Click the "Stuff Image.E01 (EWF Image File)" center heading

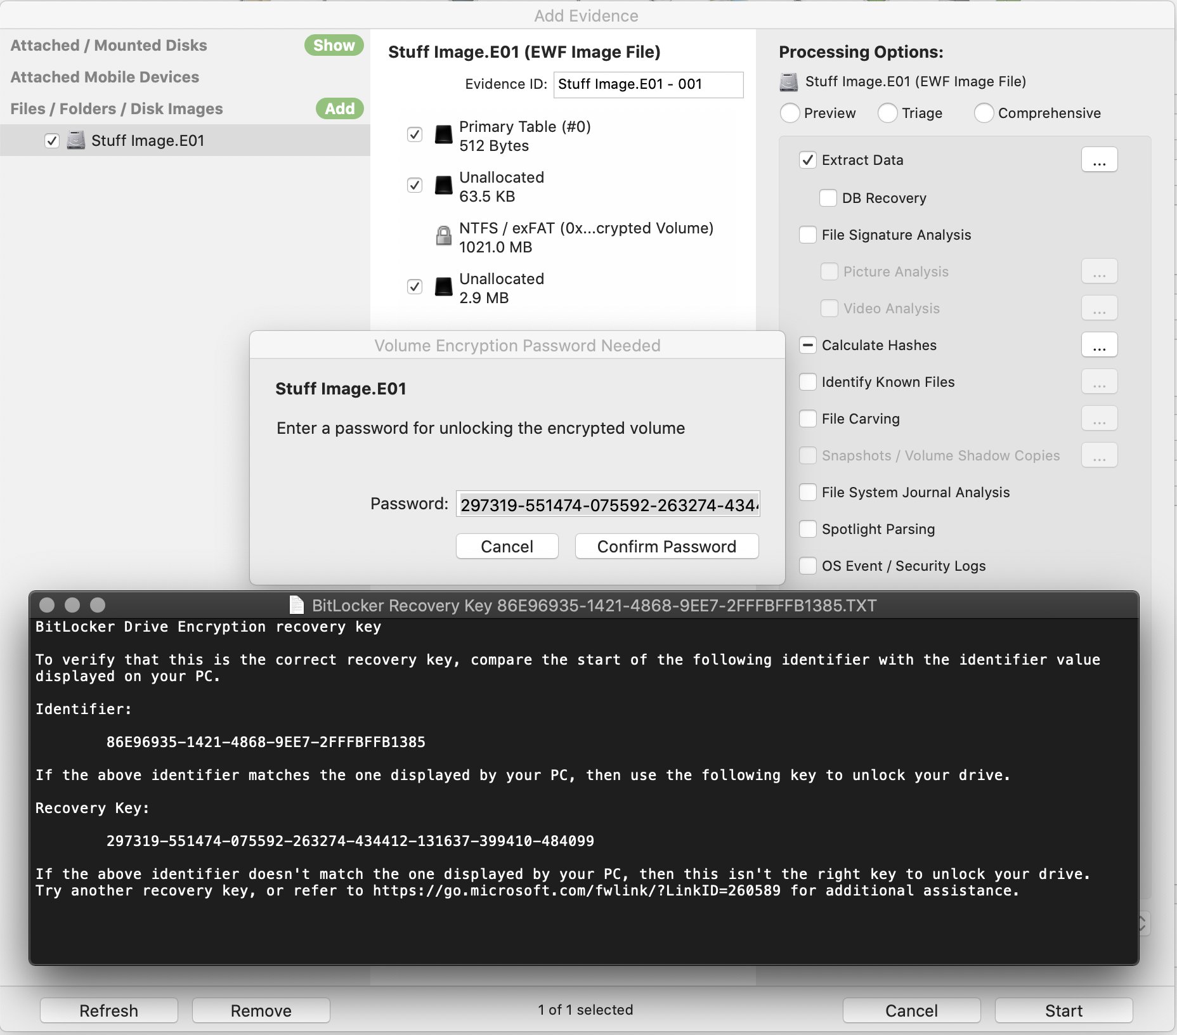click(x=524, y=52)
